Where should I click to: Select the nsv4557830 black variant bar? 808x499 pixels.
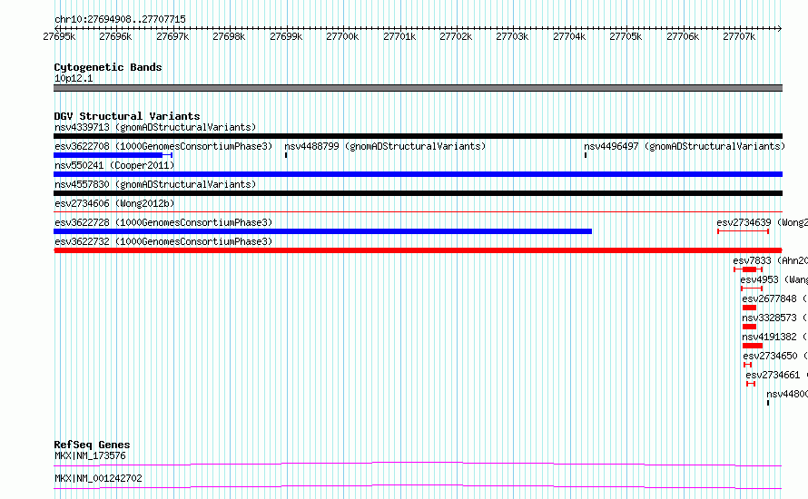click(418, 193)
